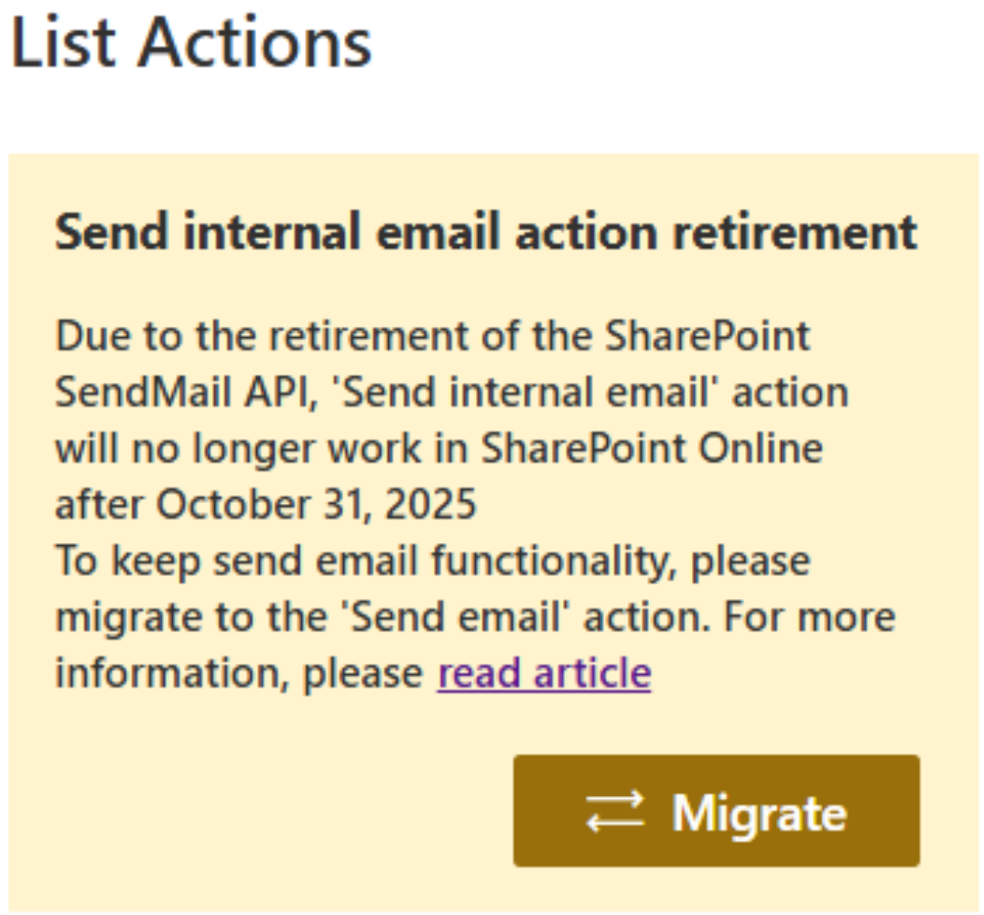Click the word 'retirement' in bold title
The image size is (984, 915).
795,232
